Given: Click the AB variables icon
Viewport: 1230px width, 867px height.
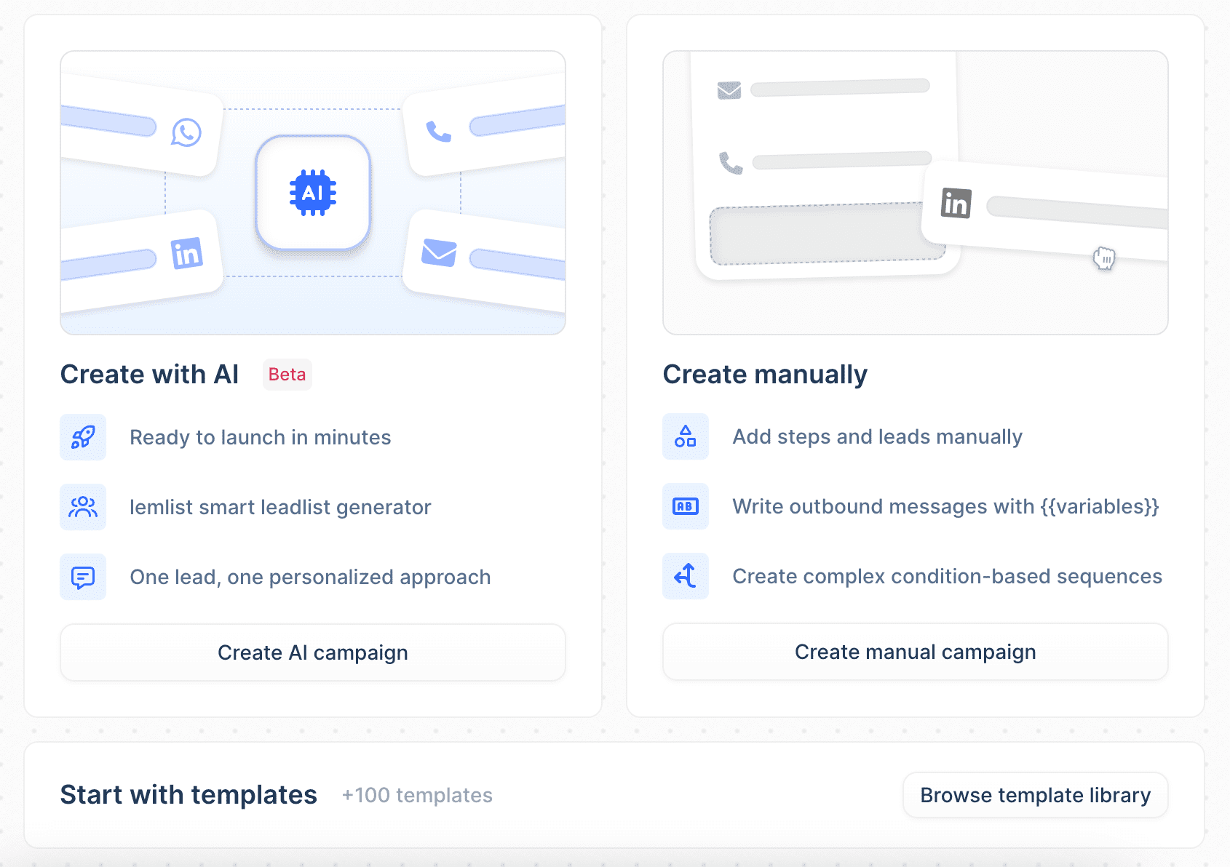Looking at the screenshot, I should point(685,506).
